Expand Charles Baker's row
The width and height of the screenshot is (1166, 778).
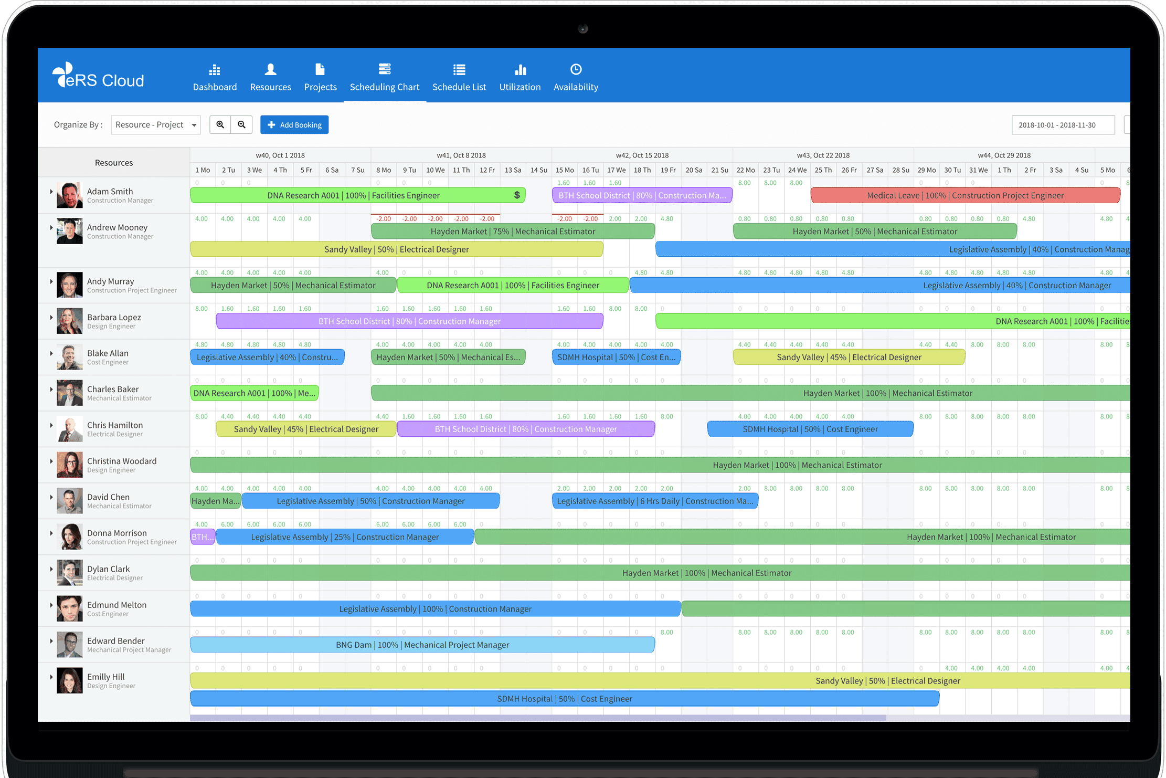pyautogui.click(x=51, y=389)
